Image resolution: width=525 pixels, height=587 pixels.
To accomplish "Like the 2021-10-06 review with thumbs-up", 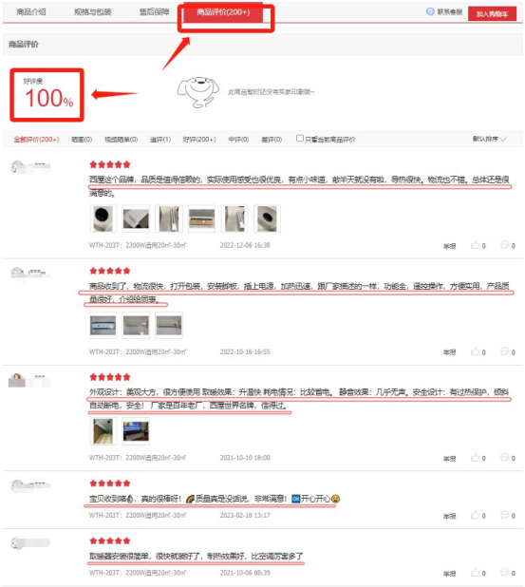I will 475,573.
